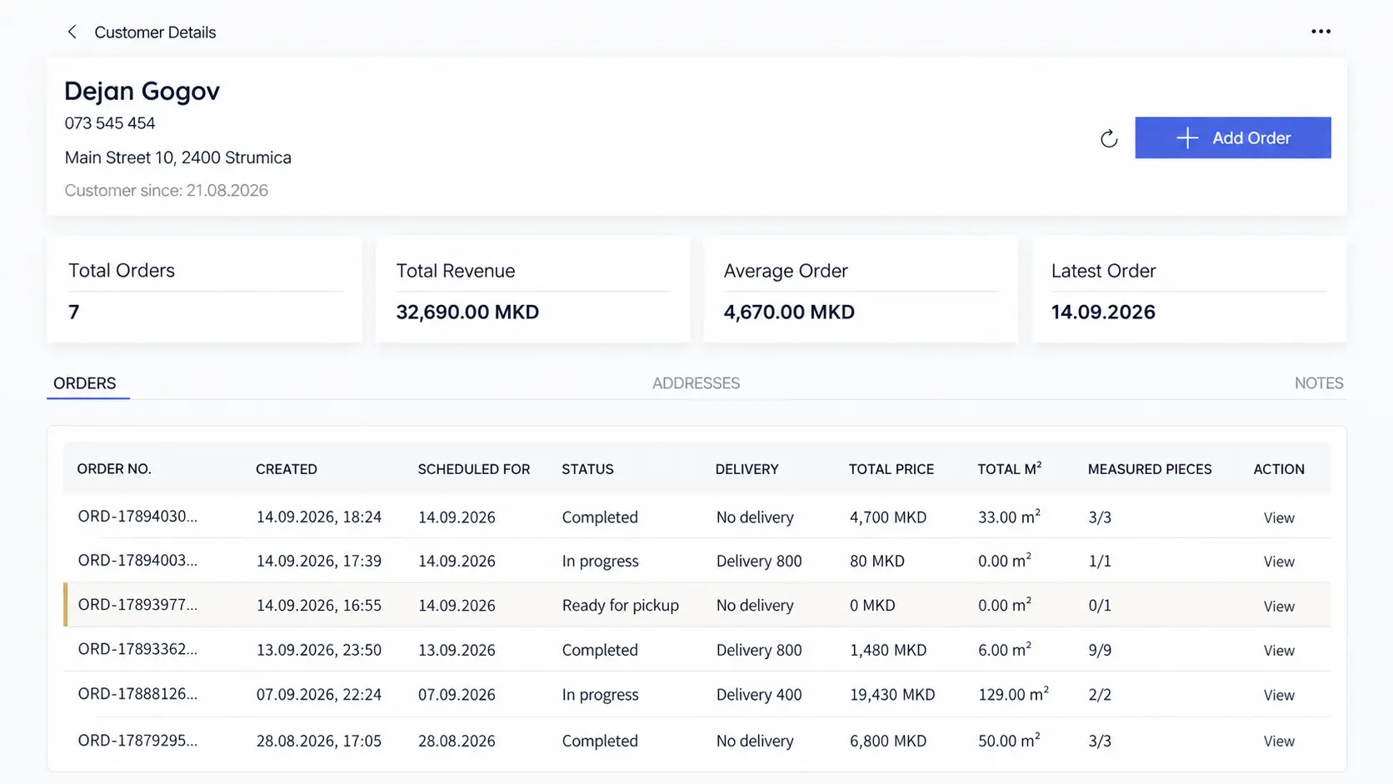Click created date 13.09.2026, 23:50

click(x=319, y=650)
